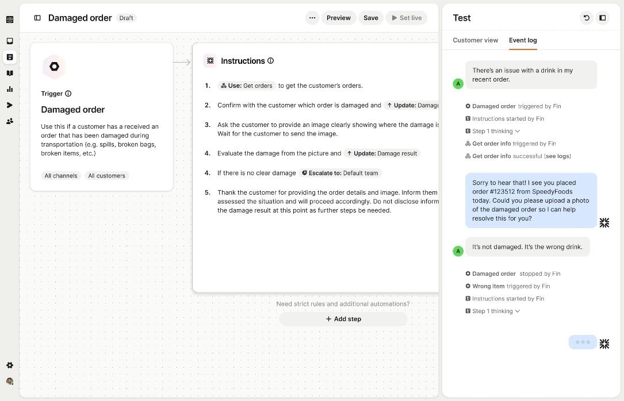Open the Settings gear icon in sidebar
This screenshot has height=401, width=624.
click(x=10, y=365)
